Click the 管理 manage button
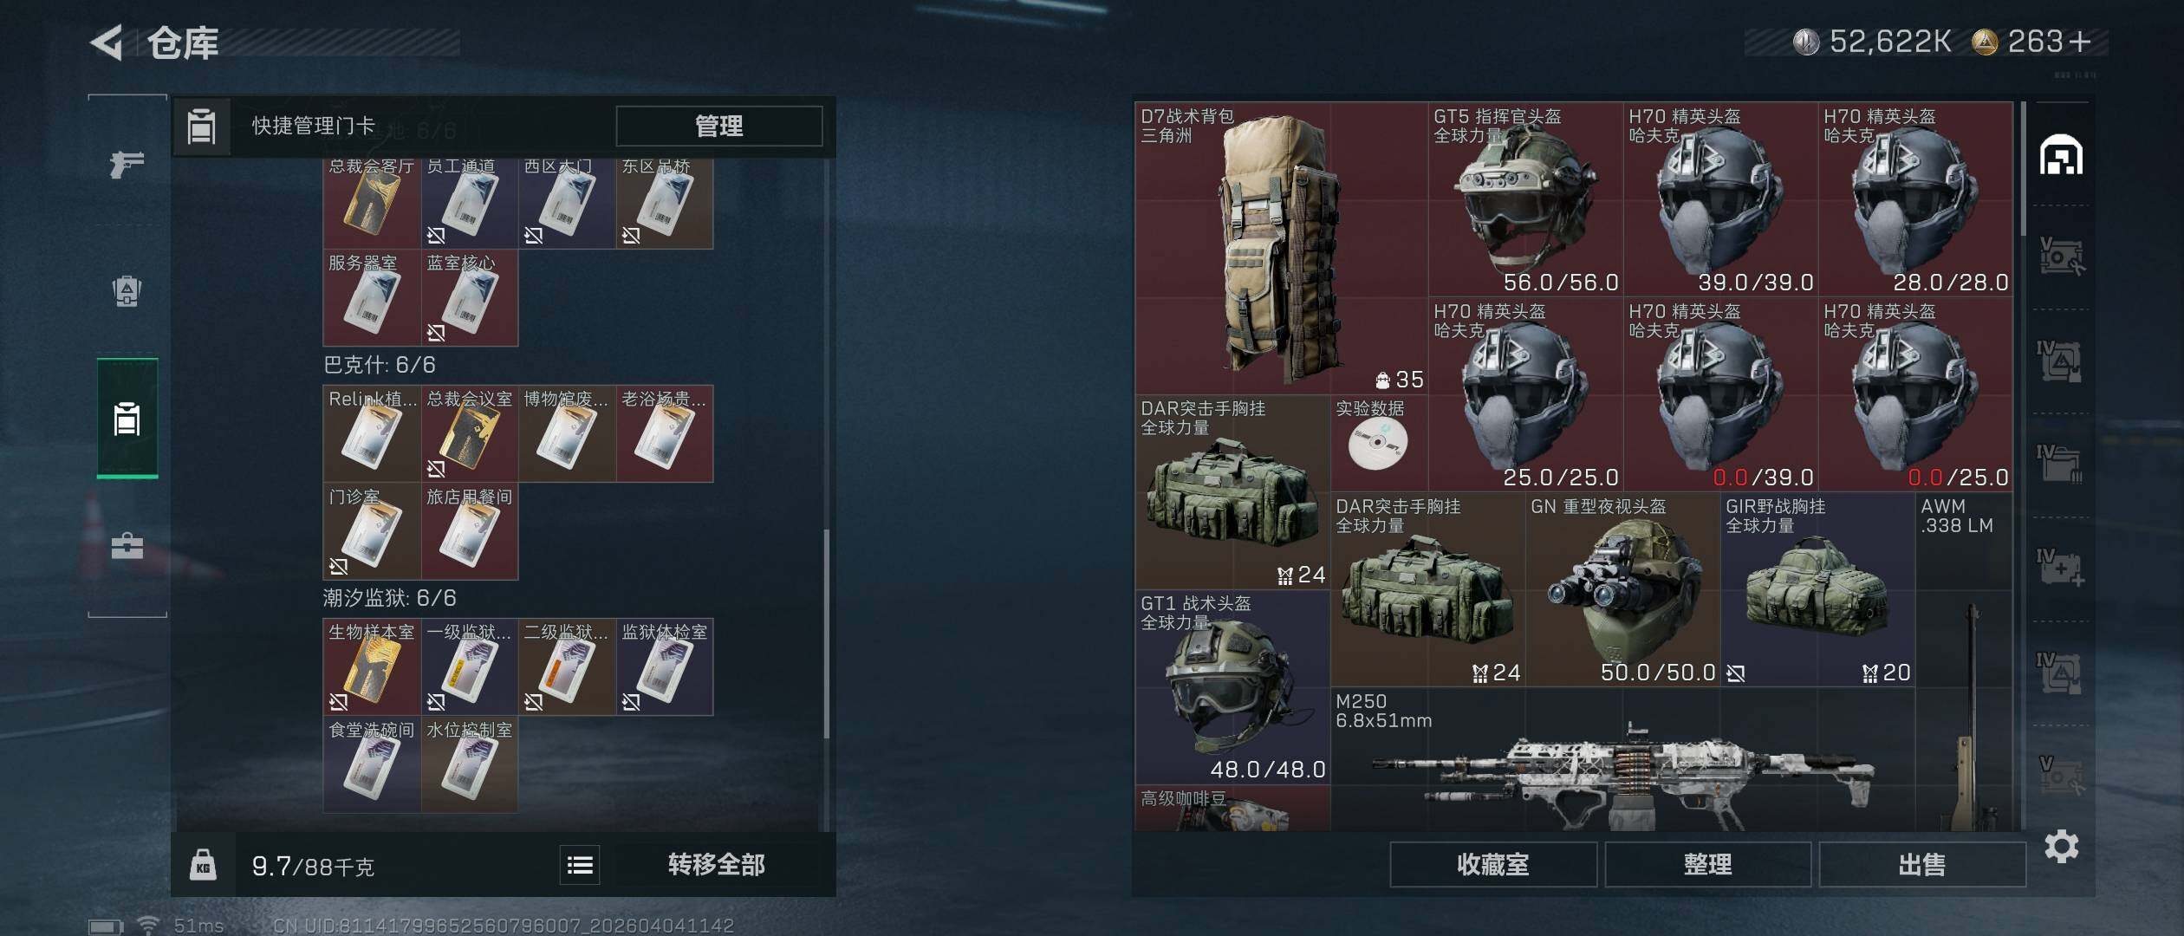Screen dimensions: 2184x936 [x=718, y=126]
